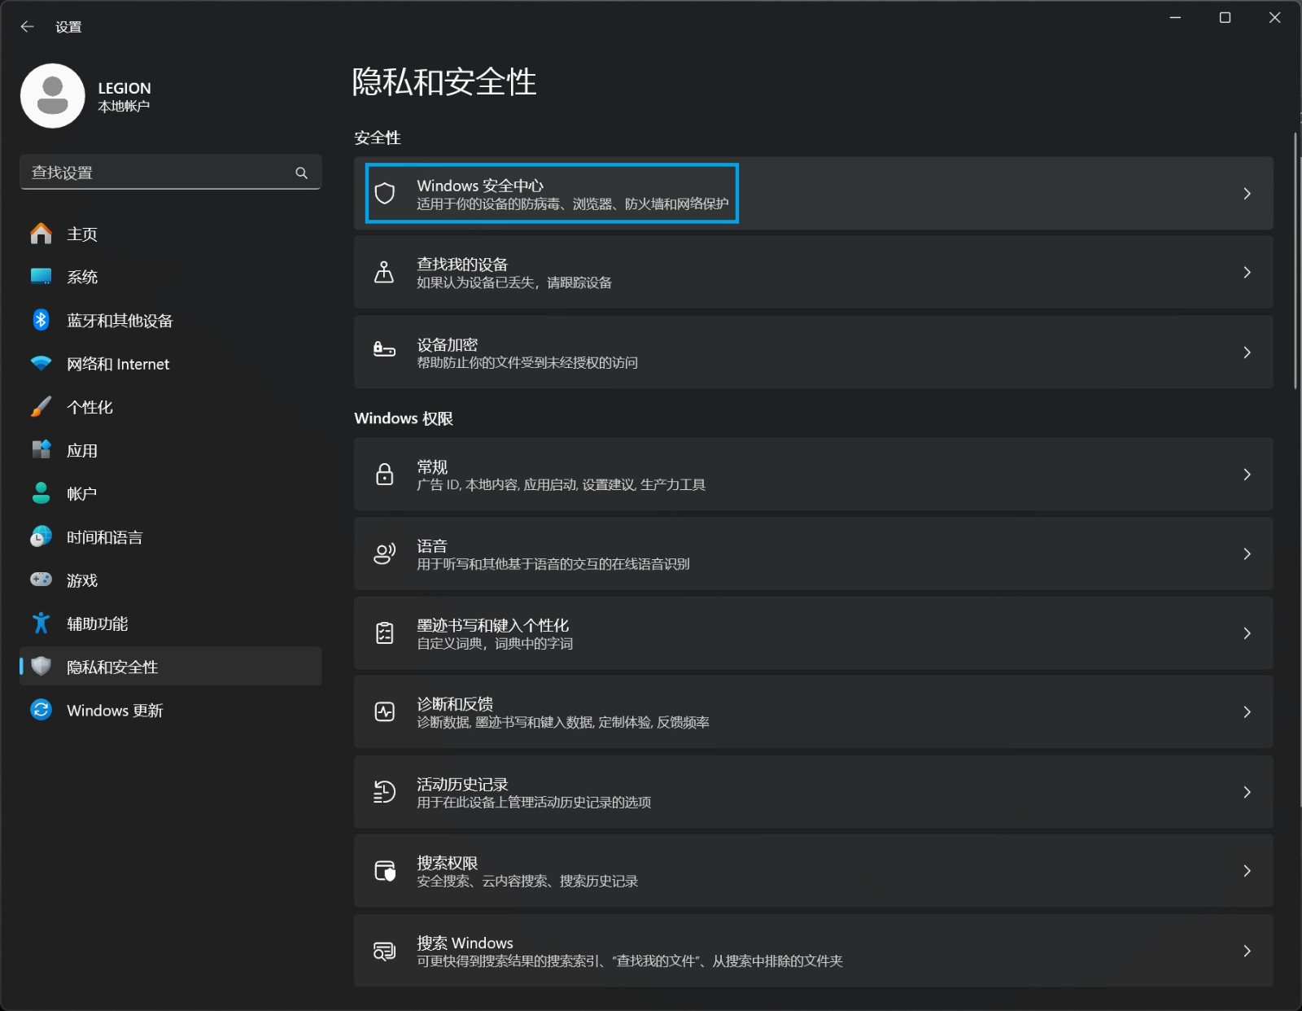Select 帐户 in the sidebar
The width and height of the screenshot is (1302, 1011).
pos(171,493)
